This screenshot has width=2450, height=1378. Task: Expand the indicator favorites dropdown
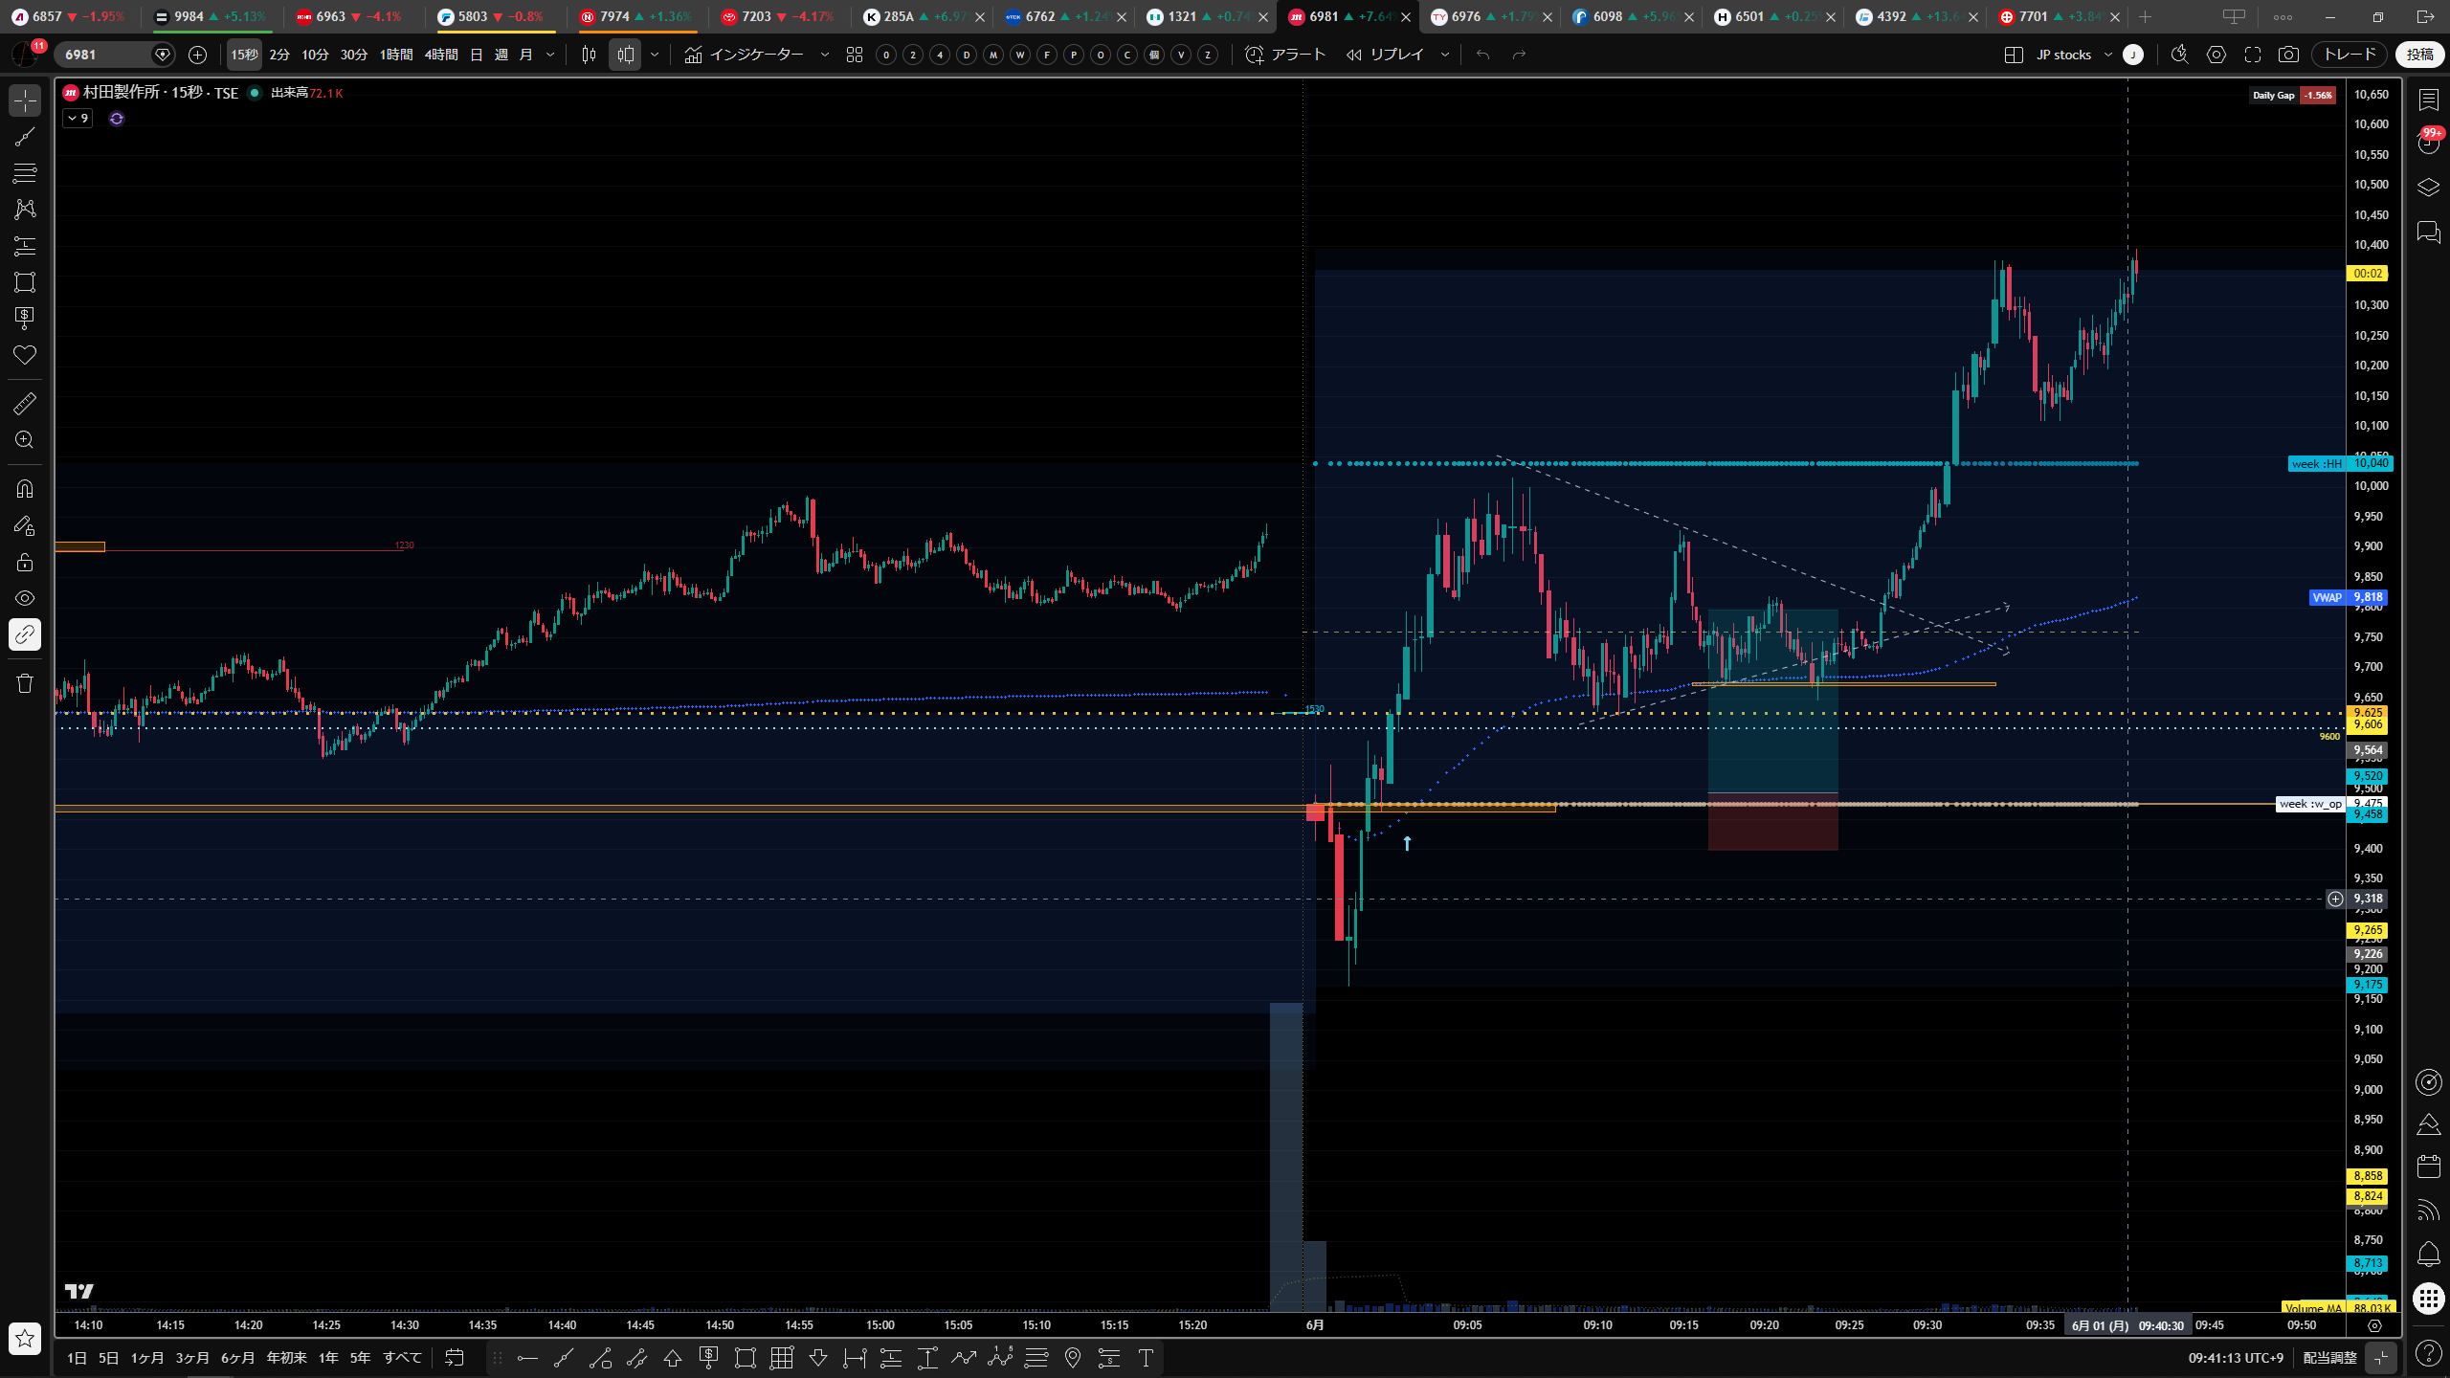point(825,55)
